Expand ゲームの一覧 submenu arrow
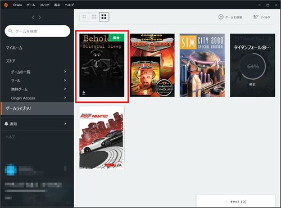Screen dimensions: 281x208 (65, 71)
